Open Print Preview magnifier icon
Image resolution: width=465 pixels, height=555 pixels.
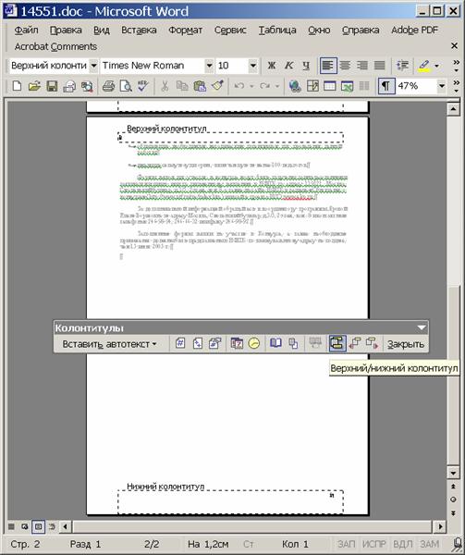pos(126,86)
